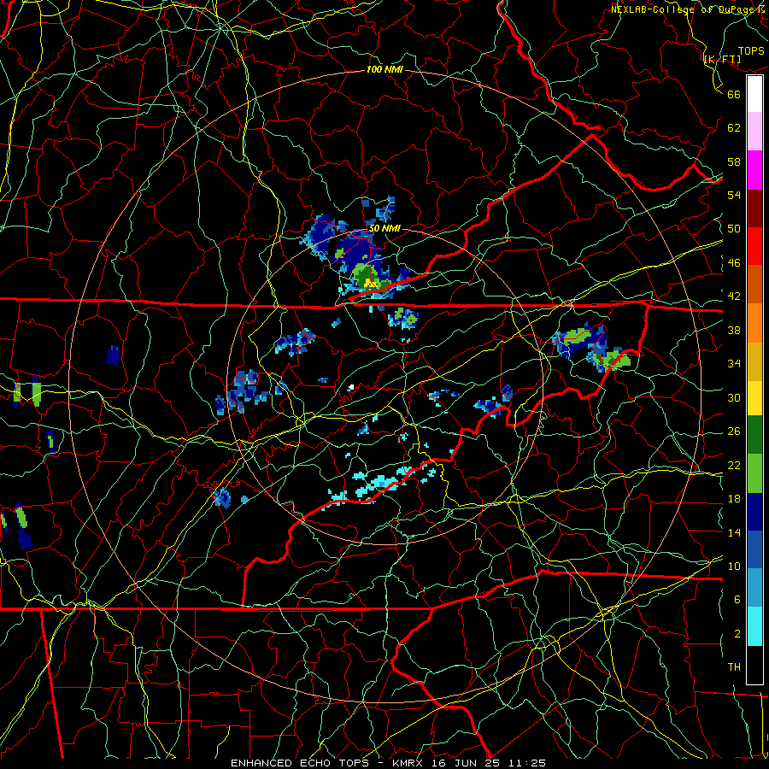Viewport: 769px width, 769px height.
Task: Select the dark green legend color band
Action: click(x=754, y=435)
